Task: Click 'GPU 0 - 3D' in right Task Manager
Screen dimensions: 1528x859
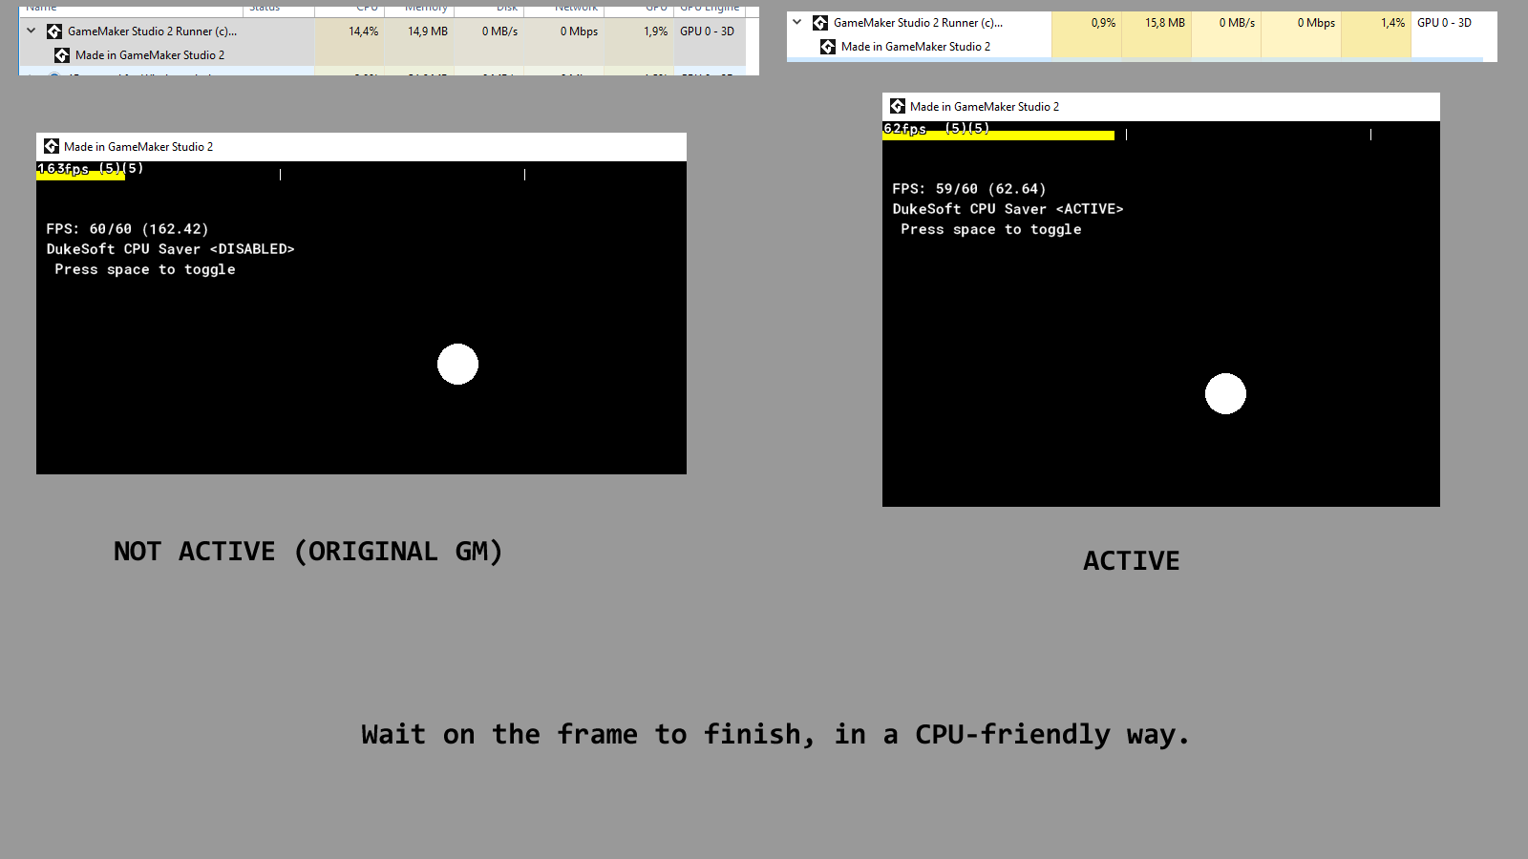Action: pyautogui.click(x=1444, y=23)
